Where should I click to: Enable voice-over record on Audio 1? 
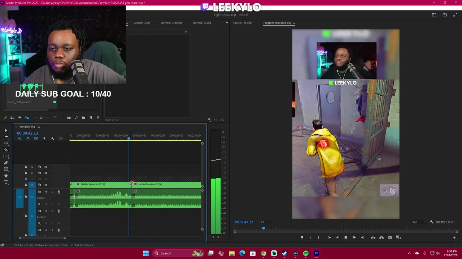59,192
